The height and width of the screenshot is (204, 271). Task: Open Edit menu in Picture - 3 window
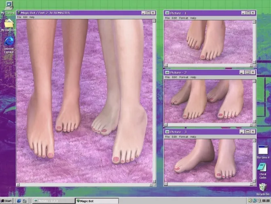pyautogui.click(x=174, y=136)
